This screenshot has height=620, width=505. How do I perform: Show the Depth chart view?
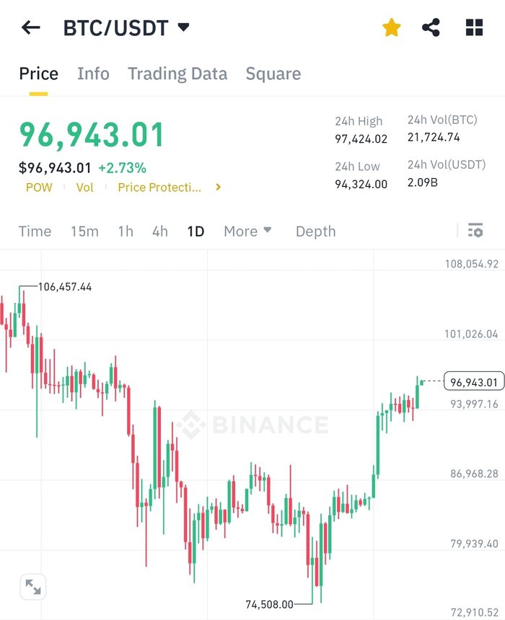[x=315, y=231]
